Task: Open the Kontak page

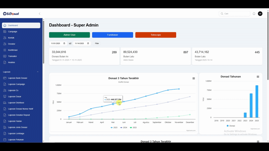Action: tap(21, 38)
